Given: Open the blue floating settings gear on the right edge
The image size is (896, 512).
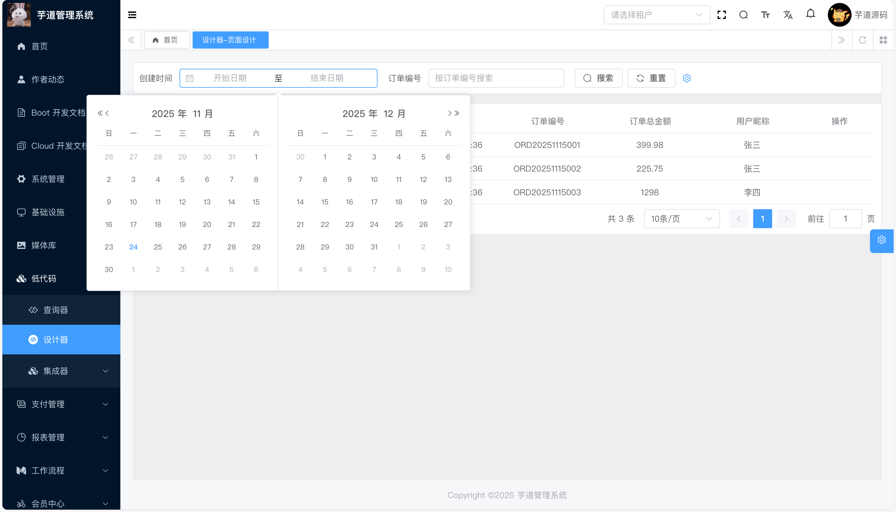Looking at the screenshot, I should coord(881,240).
